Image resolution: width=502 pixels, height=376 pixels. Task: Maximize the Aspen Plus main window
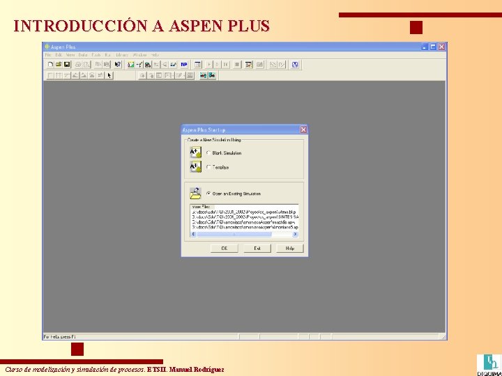pyautogui.click(x=433, y=47)
